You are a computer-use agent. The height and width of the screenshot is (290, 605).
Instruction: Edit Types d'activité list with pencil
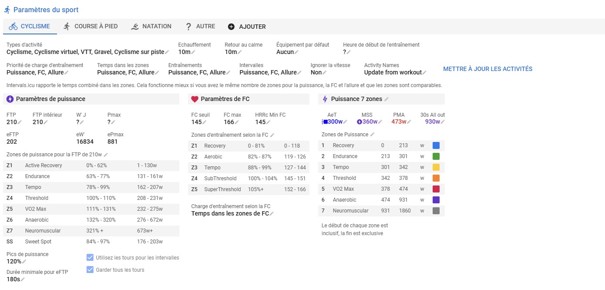(167, 52)
